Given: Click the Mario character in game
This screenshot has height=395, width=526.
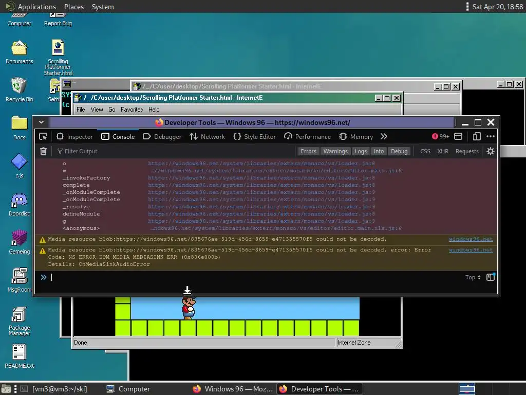Looking at the screenshot, I should (189, 308).
